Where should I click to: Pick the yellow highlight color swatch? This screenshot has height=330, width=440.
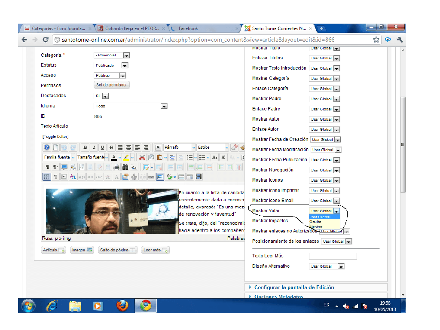point(126,157)
